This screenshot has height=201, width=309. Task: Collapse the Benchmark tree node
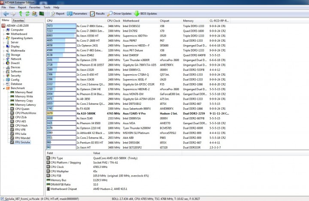3,88
